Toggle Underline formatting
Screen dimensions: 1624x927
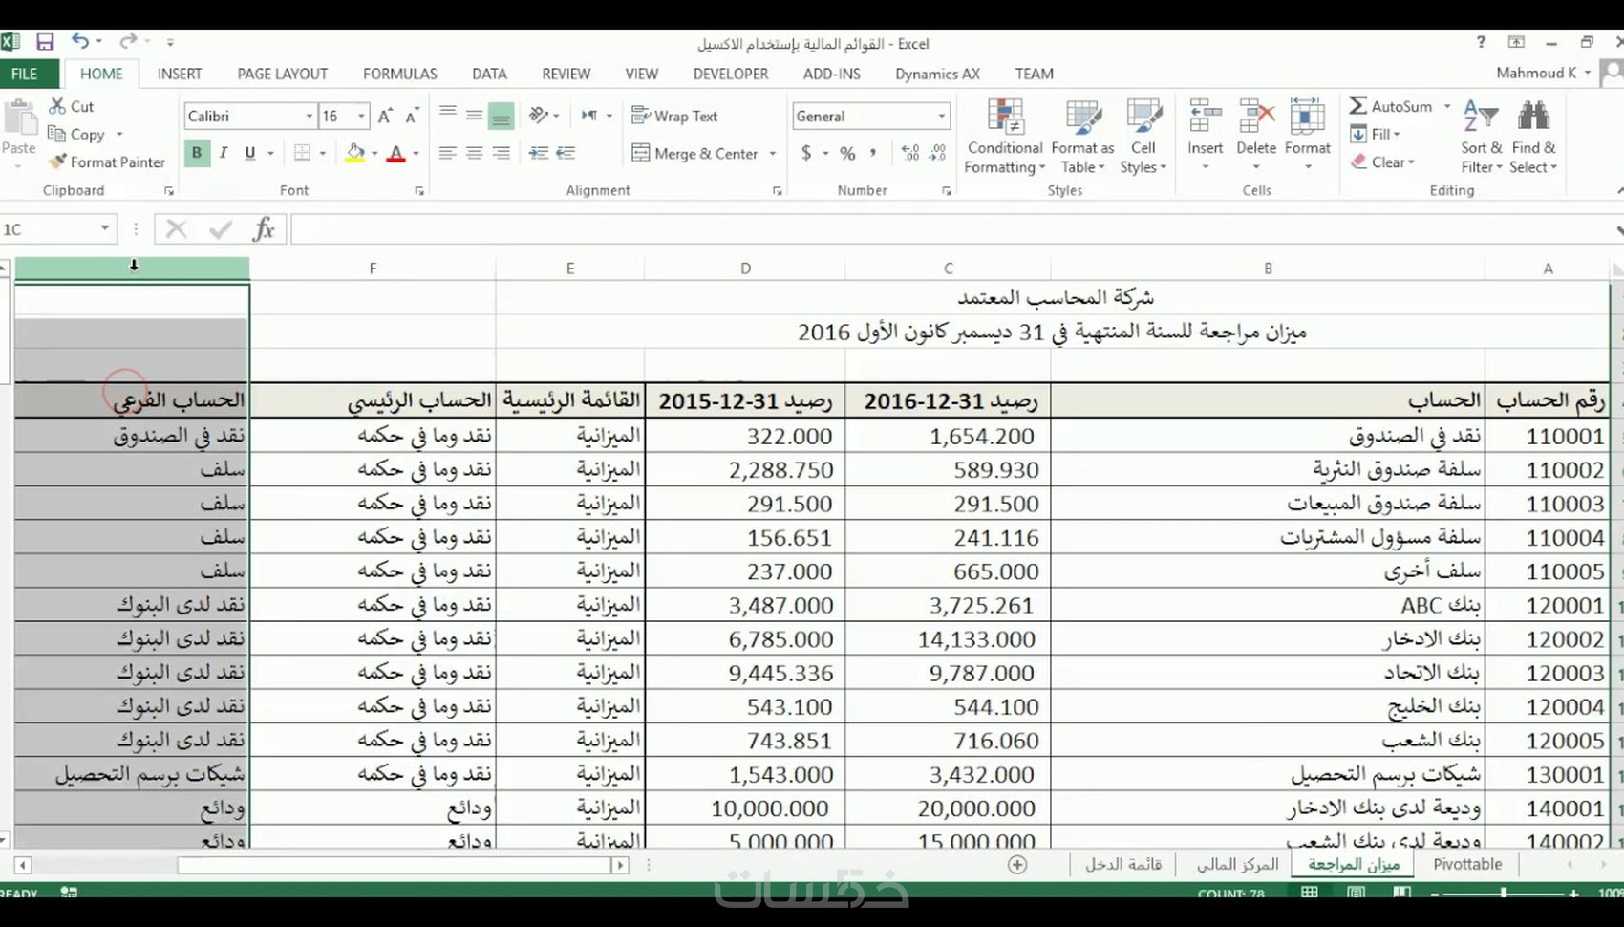(250, 153)
